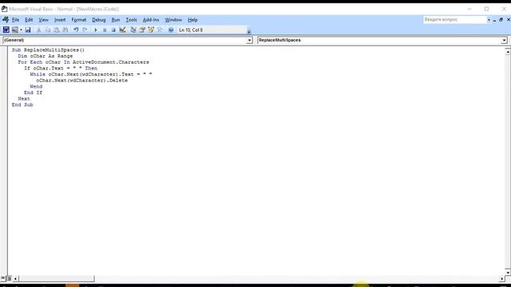
Task: Open Find with the binoculars icon
Action: (65, 29)
